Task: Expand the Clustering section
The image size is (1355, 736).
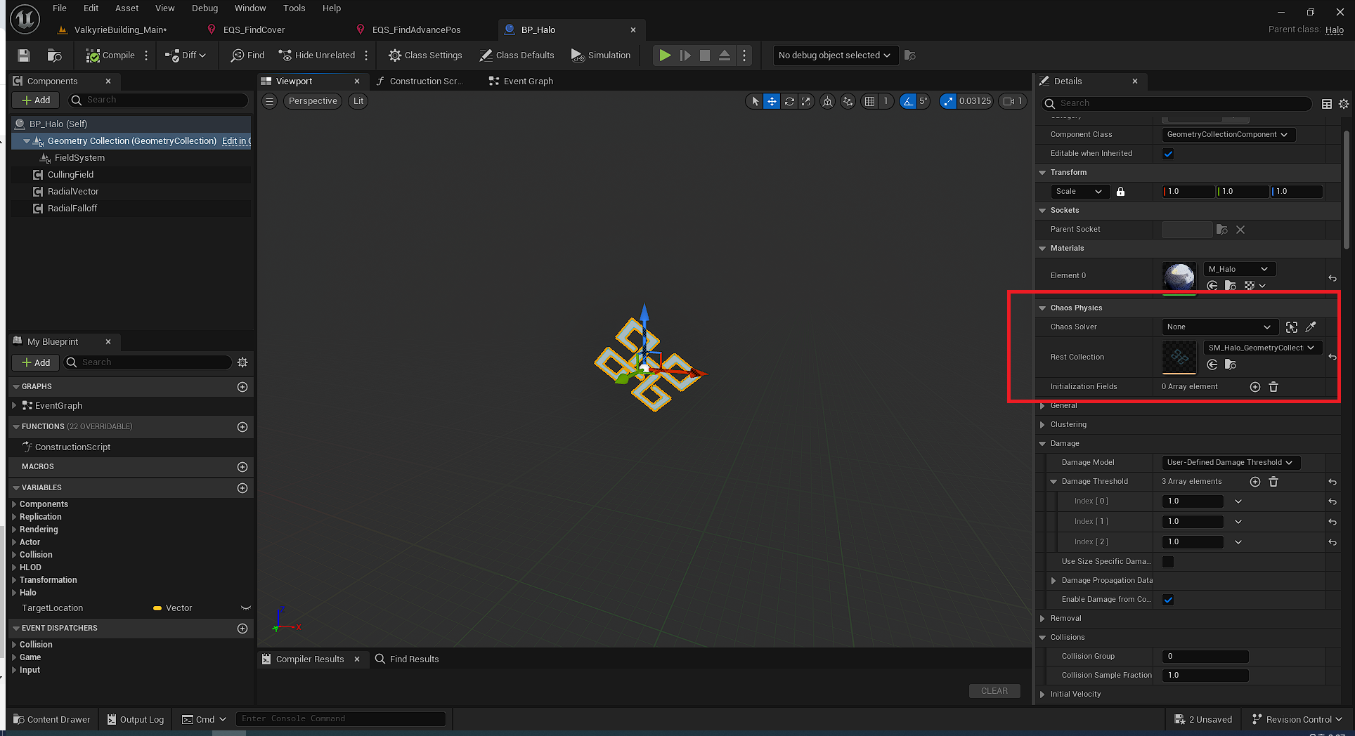Action: click(x=1042, y=425)
